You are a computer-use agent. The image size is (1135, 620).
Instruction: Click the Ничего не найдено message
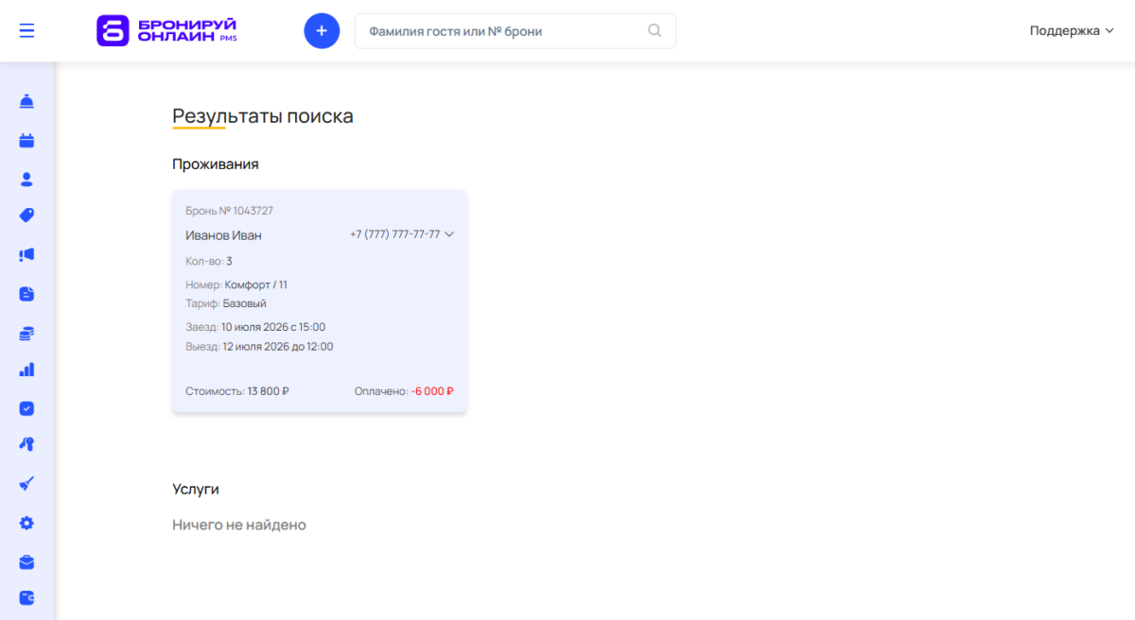pos(239,525)
